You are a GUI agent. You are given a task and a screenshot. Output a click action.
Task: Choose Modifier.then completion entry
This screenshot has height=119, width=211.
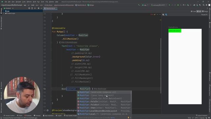coord(104,108)
